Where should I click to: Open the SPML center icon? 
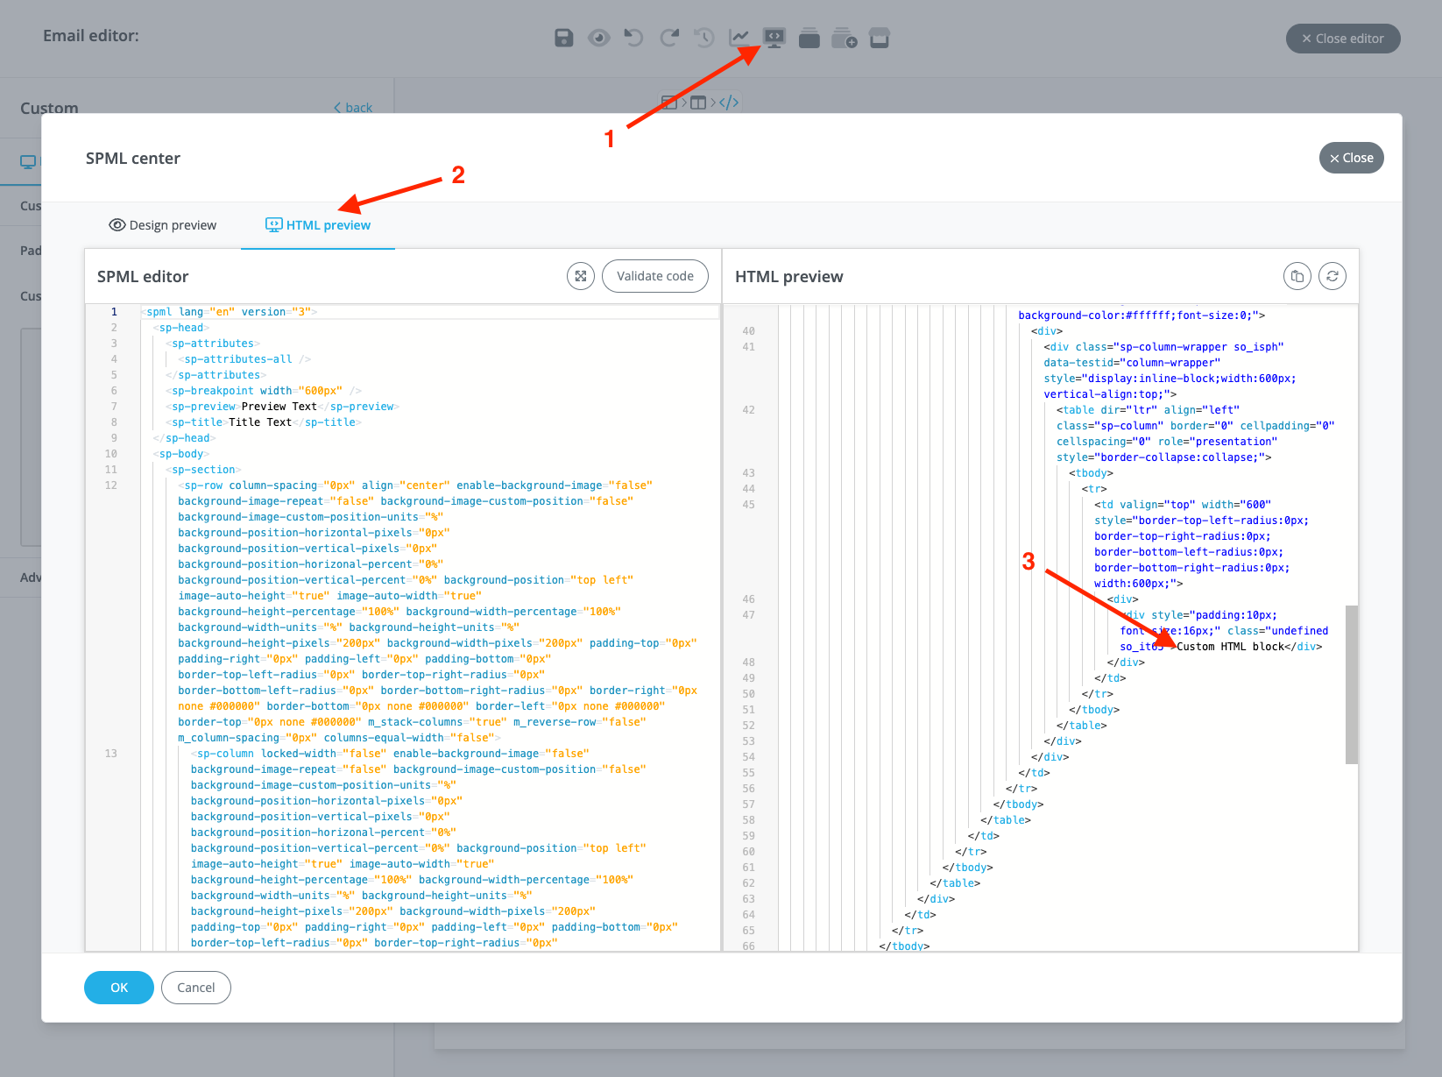(774, 38)
